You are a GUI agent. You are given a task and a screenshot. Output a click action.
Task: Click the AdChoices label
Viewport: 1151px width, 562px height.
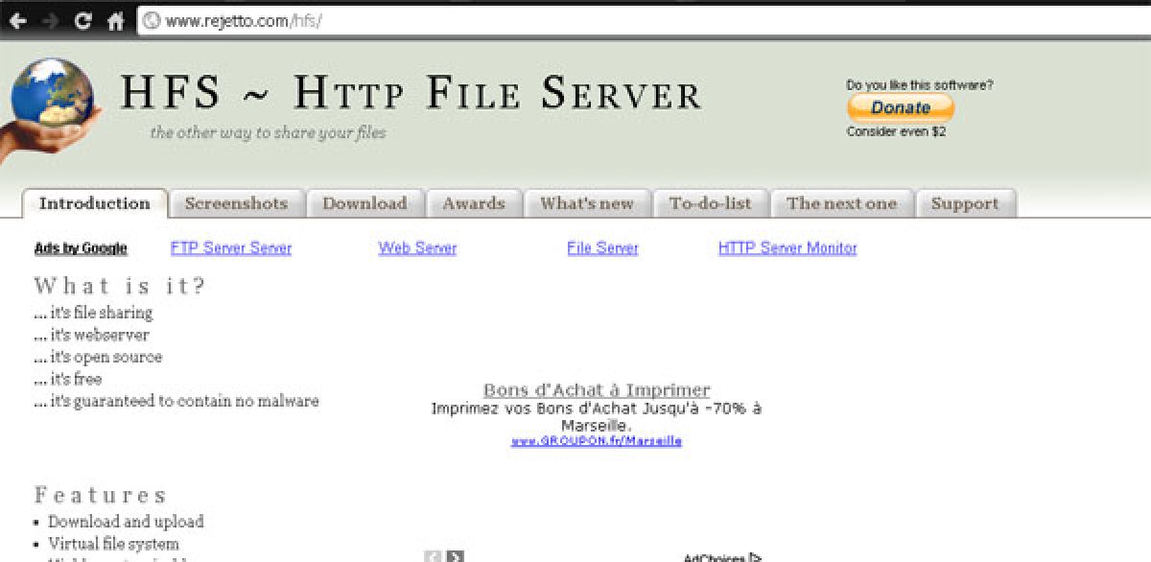pos(722,557)
